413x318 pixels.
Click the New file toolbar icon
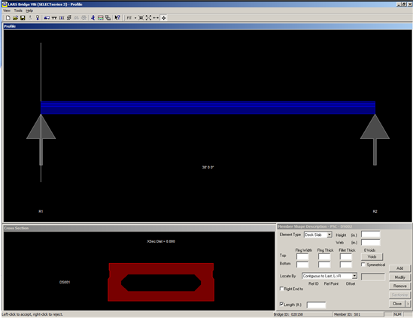8,18
